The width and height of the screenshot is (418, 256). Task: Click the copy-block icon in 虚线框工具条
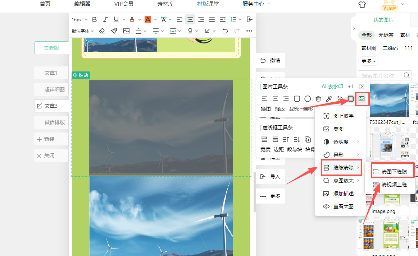(308, 139)
